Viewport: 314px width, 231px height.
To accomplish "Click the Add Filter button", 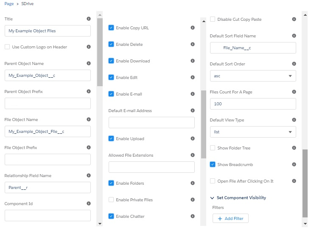I will coord(230,218).
